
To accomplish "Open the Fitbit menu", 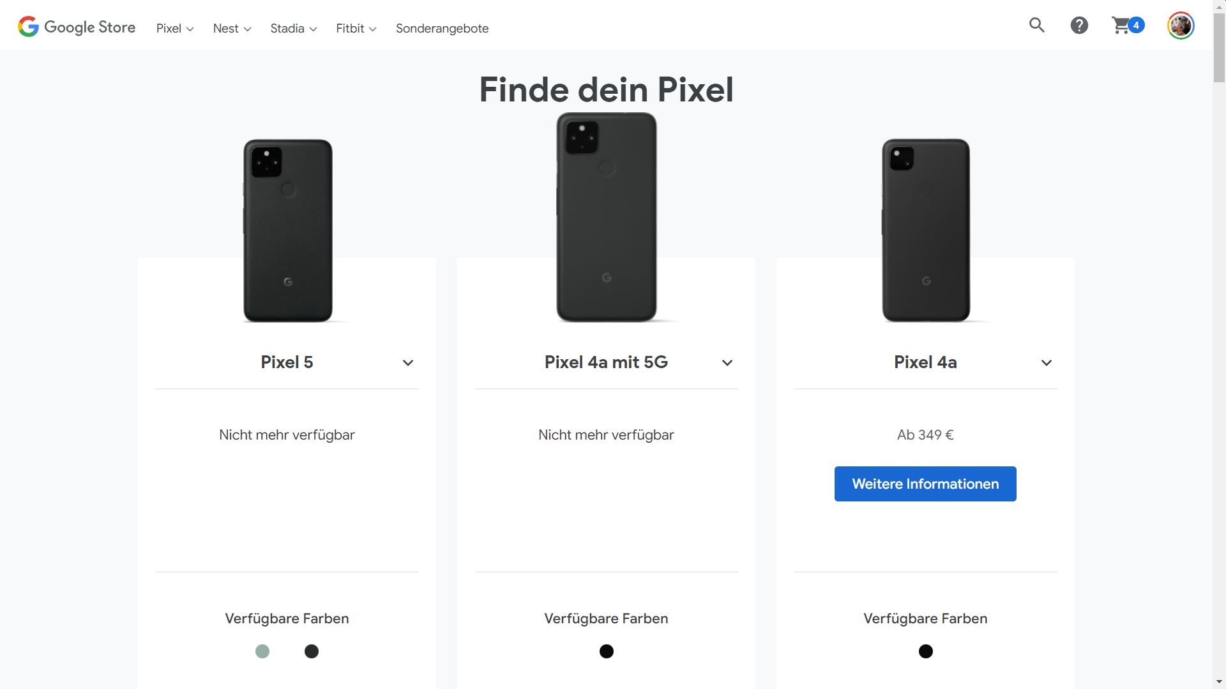I will [356, 29].
